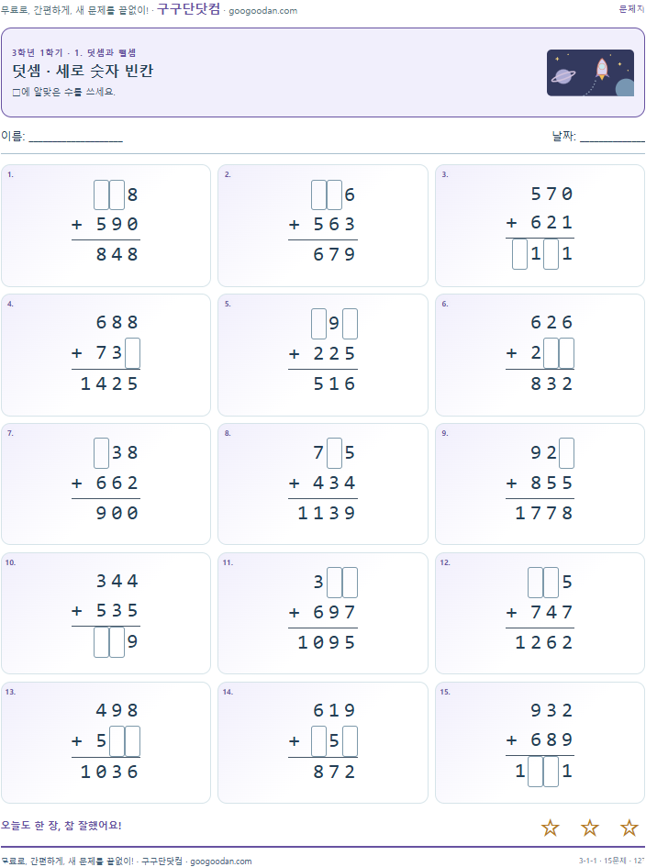The image size is (646, 867).
Task: Open googoodan.com link in the header
Action: (262, 10)
